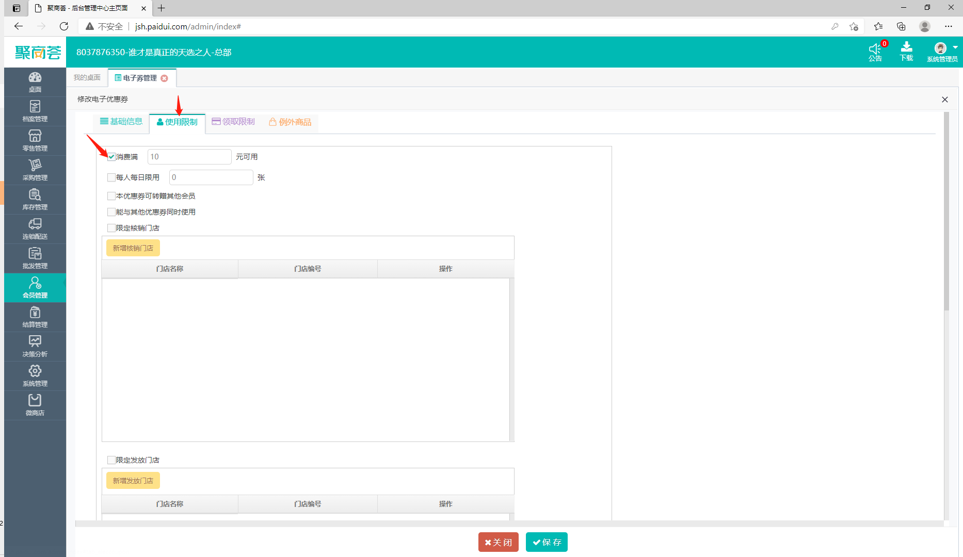Click the 新增发放门店 button
Screen dimensions: 963x557
click(133, 481)
